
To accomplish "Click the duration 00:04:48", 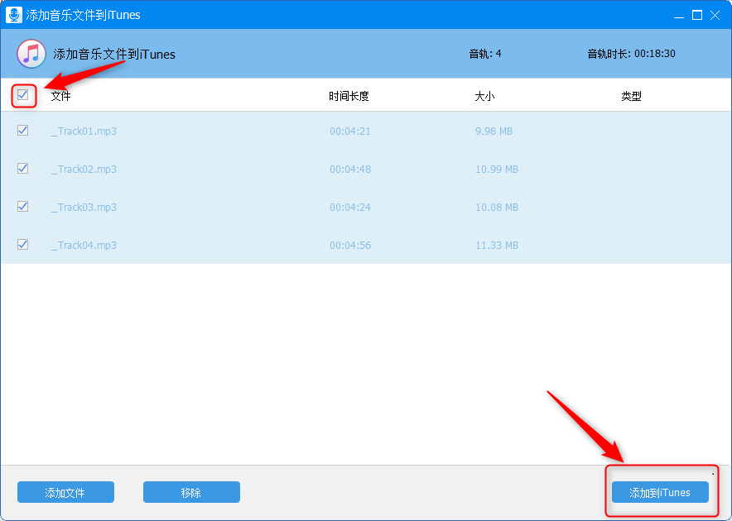I will pyautogui.click(x=350, y=169).
